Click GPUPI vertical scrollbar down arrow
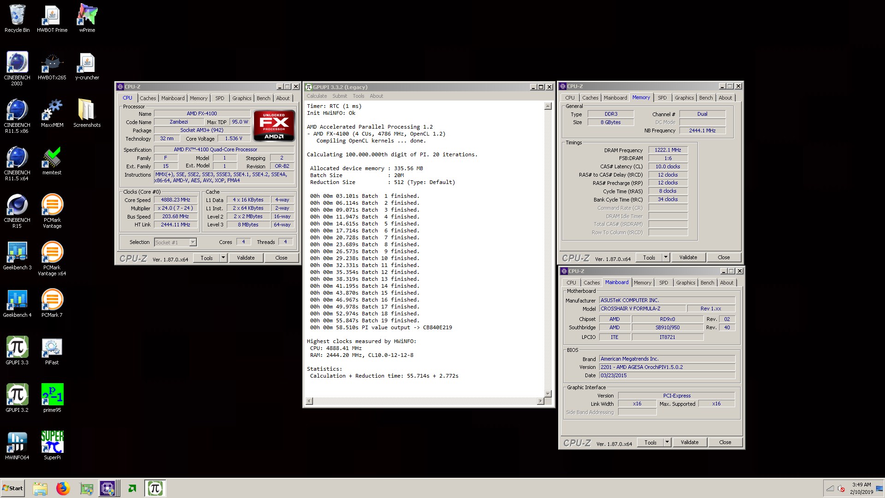The width and height of the screenshot is (885, 498). click(x=548, y=393)
